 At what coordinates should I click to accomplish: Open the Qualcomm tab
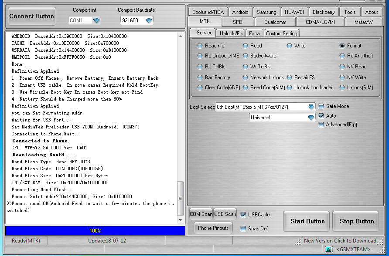(x=275, y=22)
